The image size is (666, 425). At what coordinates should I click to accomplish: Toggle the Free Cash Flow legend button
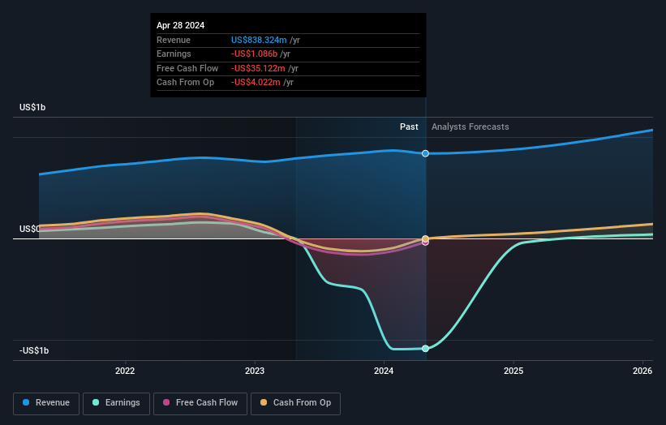click(x=200, y=403)
